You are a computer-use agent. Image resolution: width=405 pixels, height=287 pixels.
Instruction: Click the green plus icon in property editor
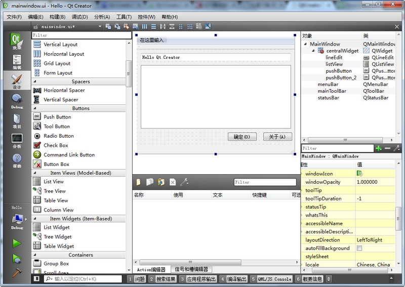(x=378, y=148)
